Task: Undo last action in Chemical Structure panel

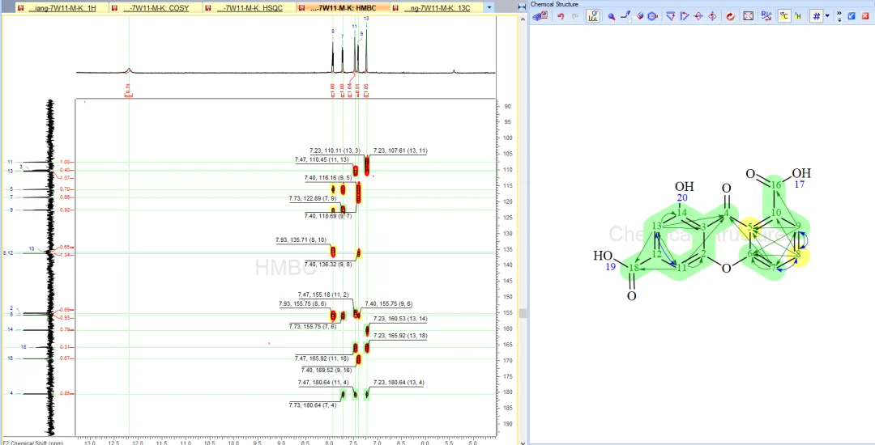Action: 561,16
